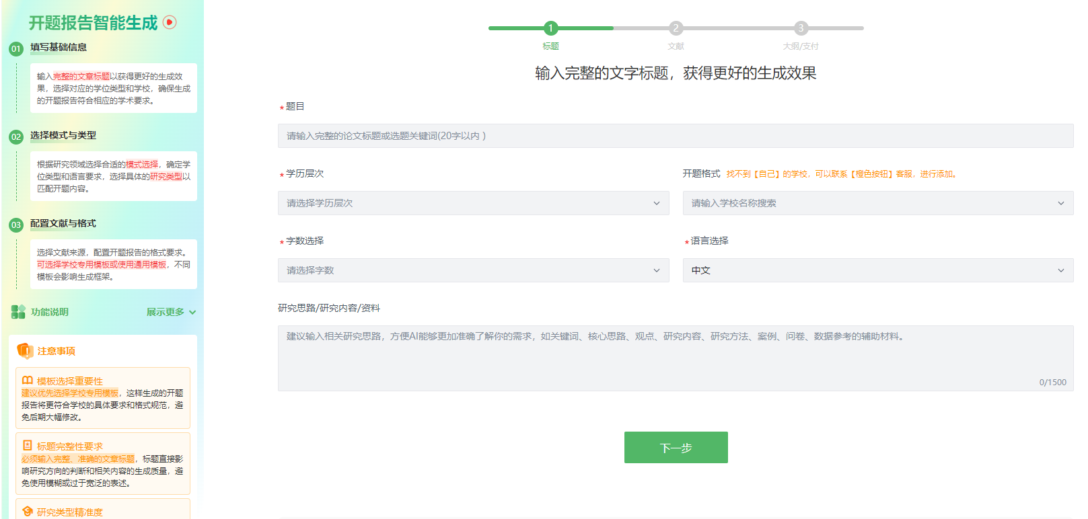1088x519 pixels.
Task: Click the play video icon beside 开题报告智能生成
Action: (170, 22)
